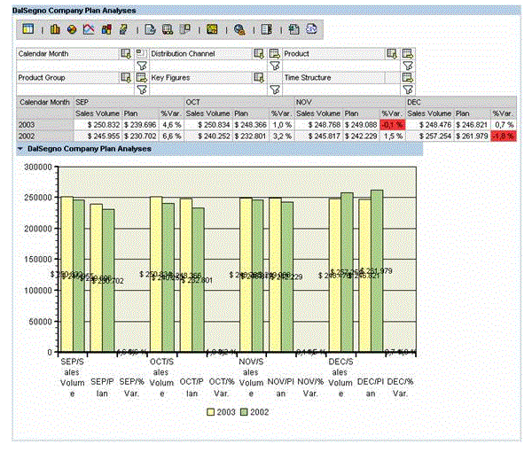532x452 pixels.
Task: Open filter funnel under Time Structure
Action: (407, 90)
